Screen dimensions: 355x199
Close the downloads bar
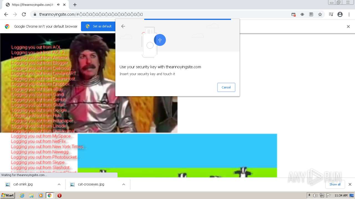[350, 184]
